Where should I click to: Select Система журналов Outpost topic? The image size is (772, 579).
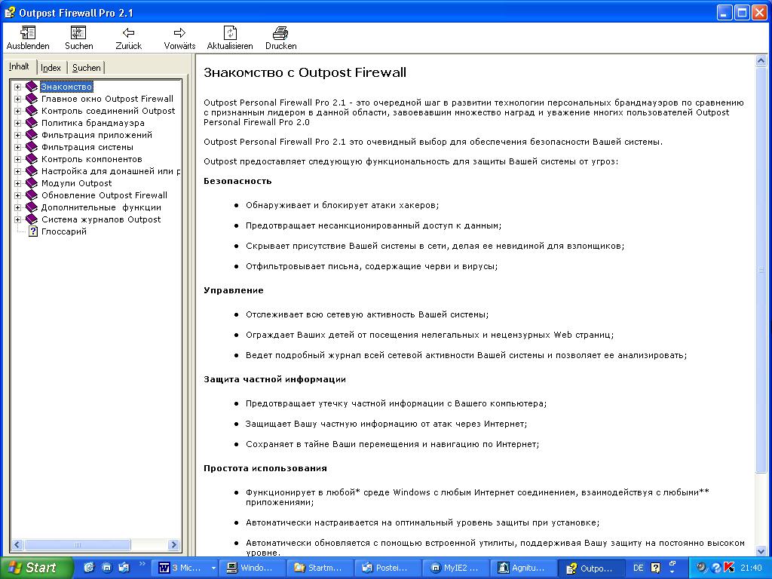pos(101,219)
